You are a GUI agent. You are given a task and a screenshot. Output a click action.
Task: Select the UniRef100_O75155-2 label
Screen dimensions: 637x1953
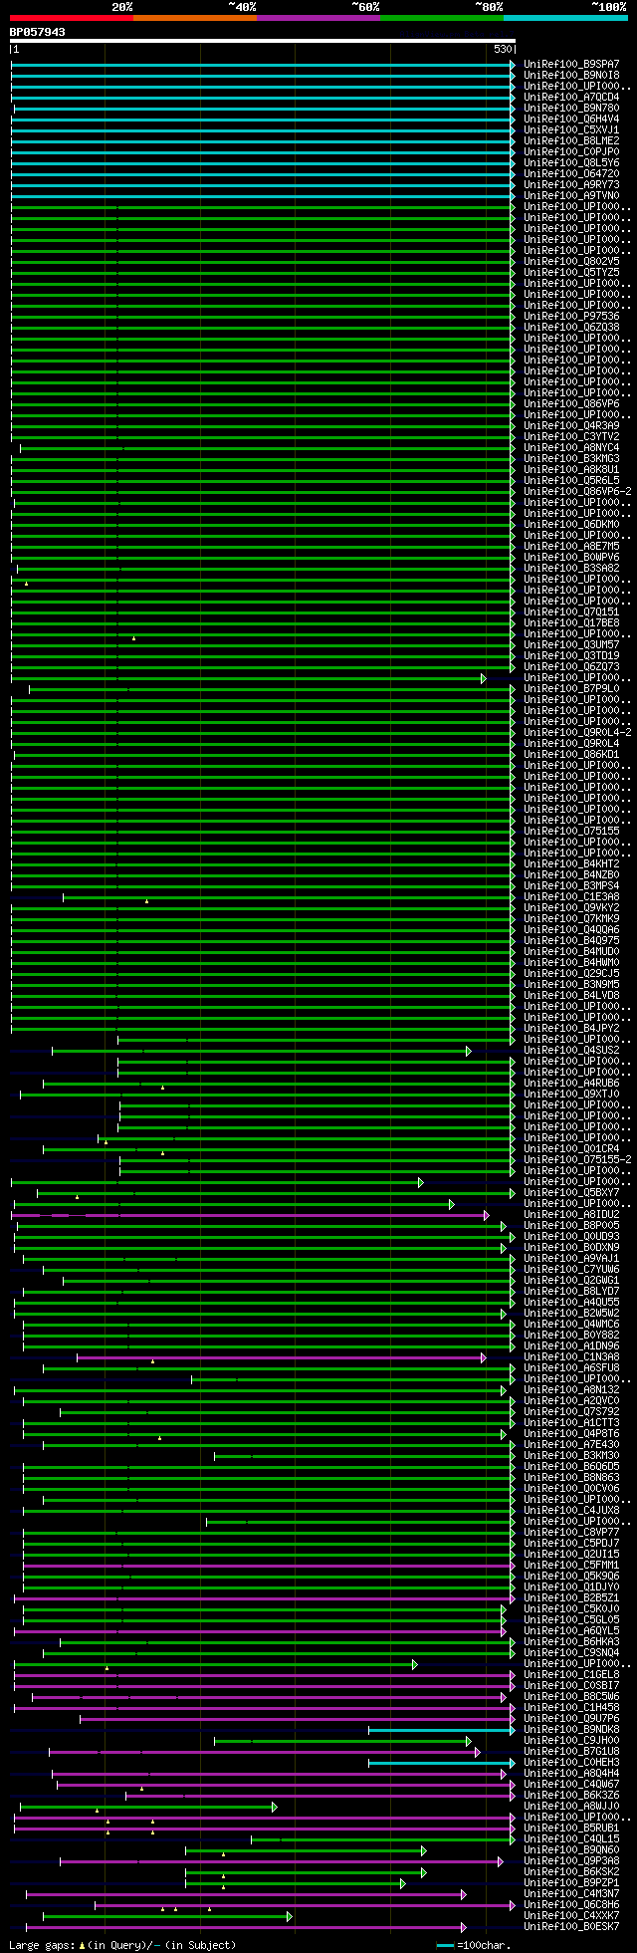(x=577, y=1160)
